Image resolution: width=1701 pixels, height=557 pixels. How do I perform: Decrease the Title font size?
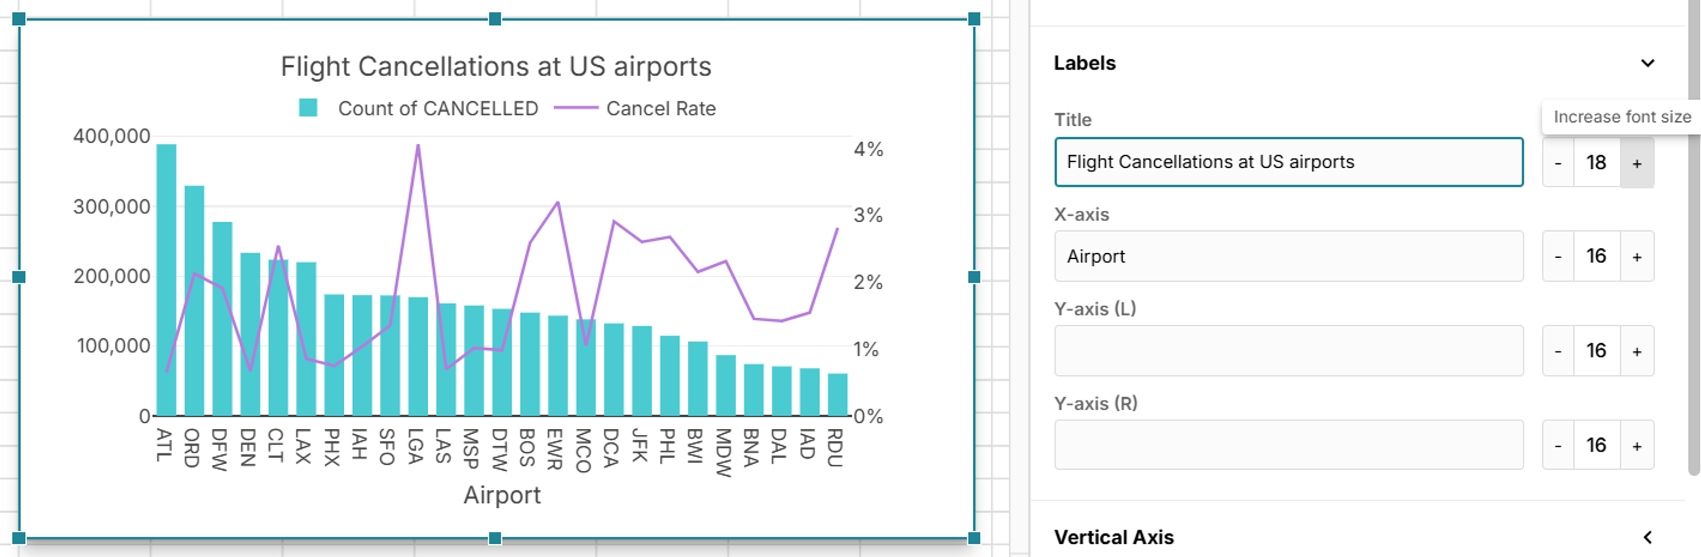point(1558,163)
